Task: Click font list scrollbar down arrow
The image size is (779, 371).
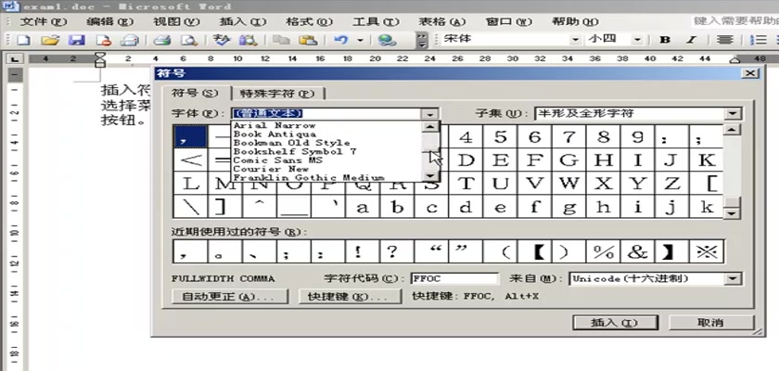Action: point(430,176)
